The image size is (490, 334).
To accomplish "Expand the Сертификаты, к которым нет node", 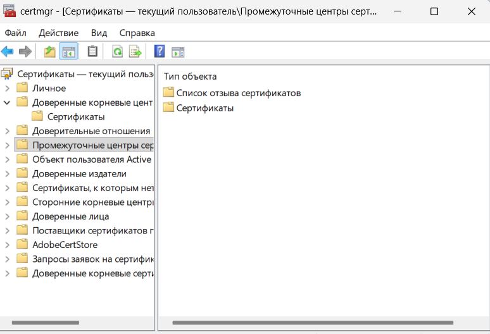I will [x=8, y=188].
